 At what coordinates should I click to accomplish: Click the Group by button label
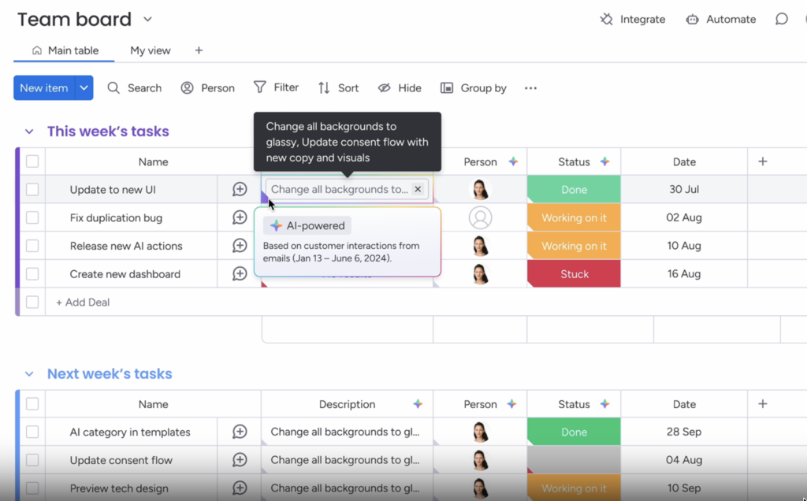(x=483, y=88)
